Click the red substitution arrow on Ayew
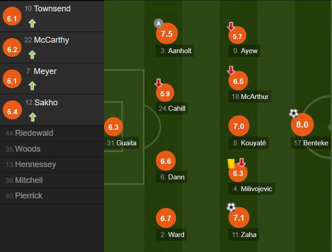 coord(231,26)
